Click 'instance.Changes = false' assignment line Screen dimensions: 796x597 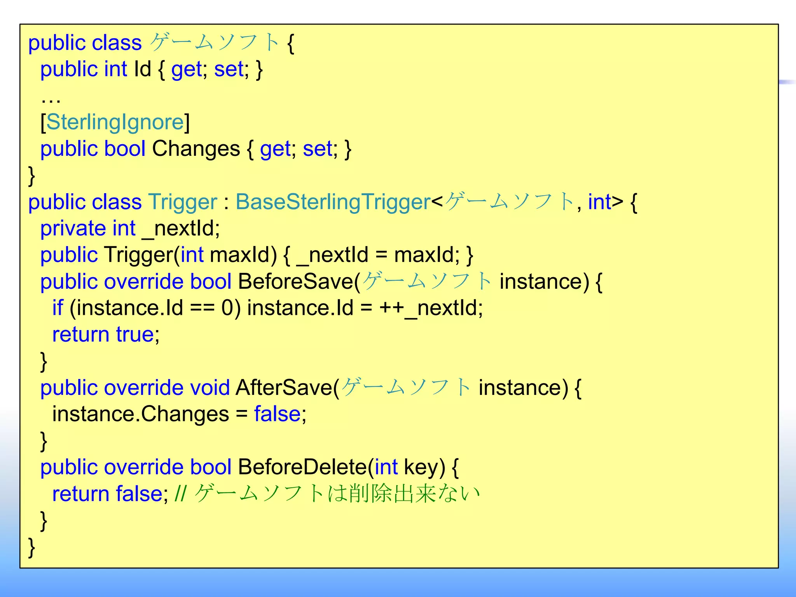[179, 414]
